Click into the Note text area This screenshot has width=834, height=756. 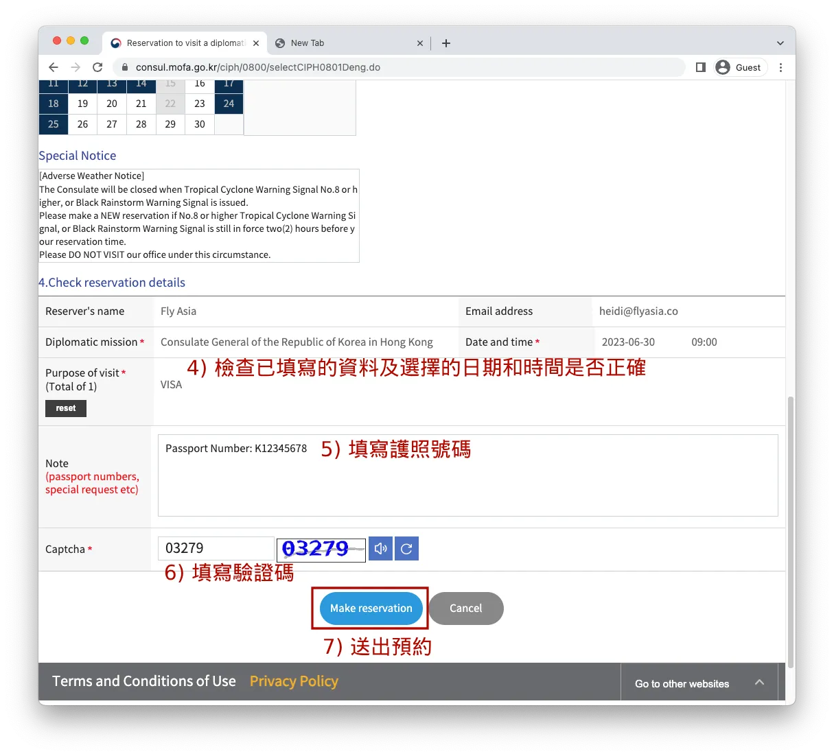pos(468,475)
